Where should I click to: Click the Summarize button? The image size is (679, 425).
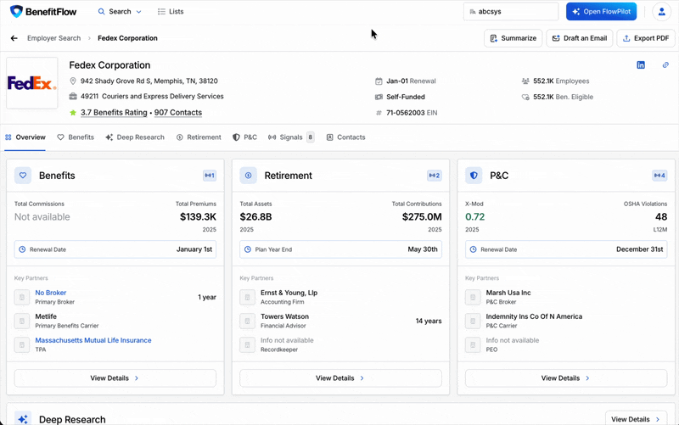(513, 38)
